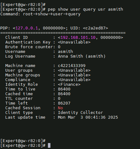Click the terminal cursor block at the prompt
This screenshot has width=140, height=149.
[49, 145]
